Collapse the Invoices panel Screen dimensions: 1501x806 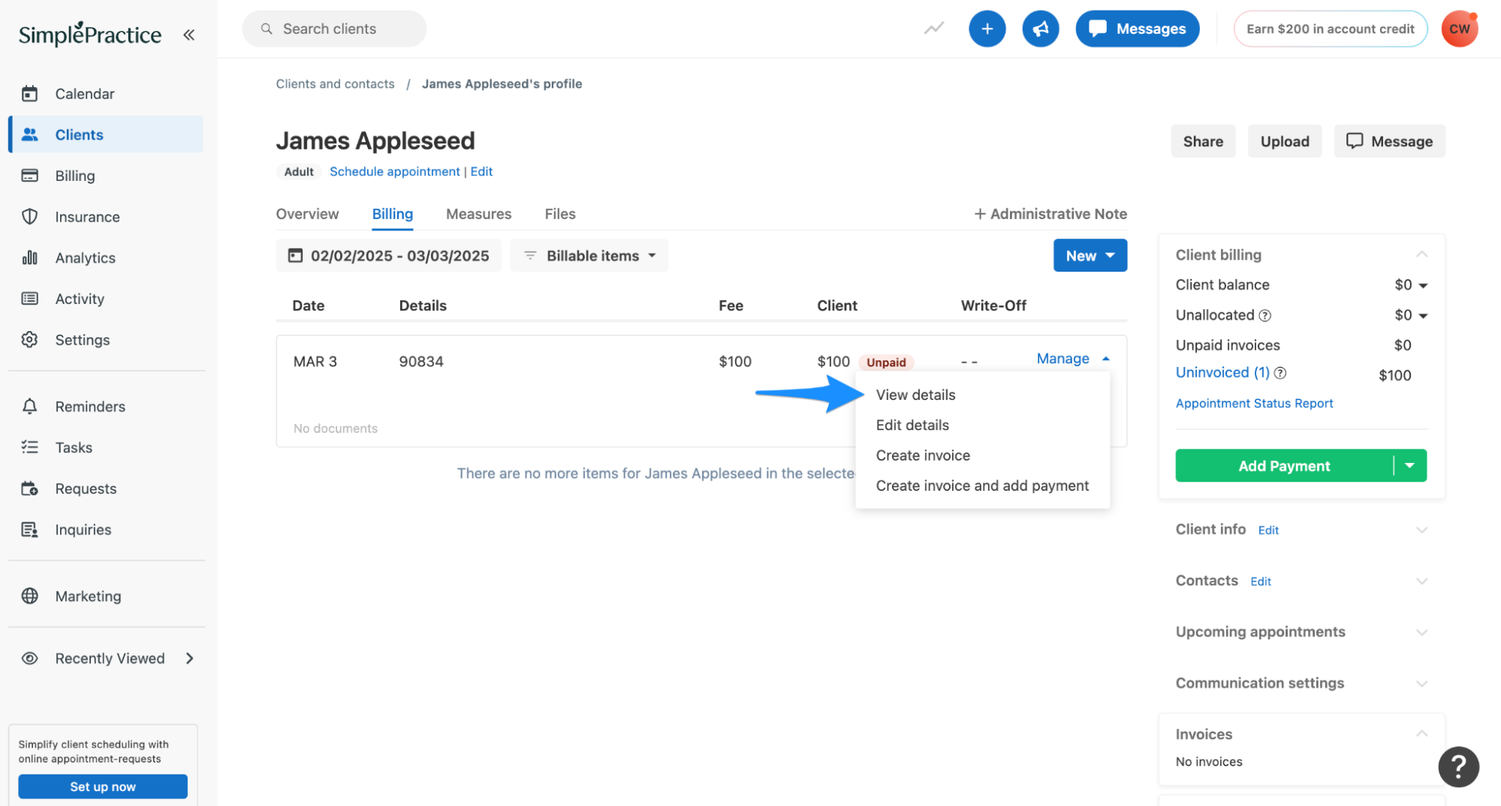[1421, 733]
